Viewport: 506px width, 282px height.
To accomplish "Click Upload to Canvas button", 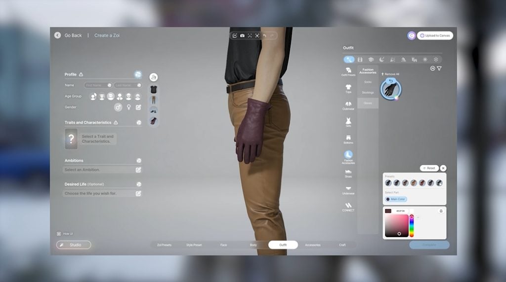I will pos(435,35).
